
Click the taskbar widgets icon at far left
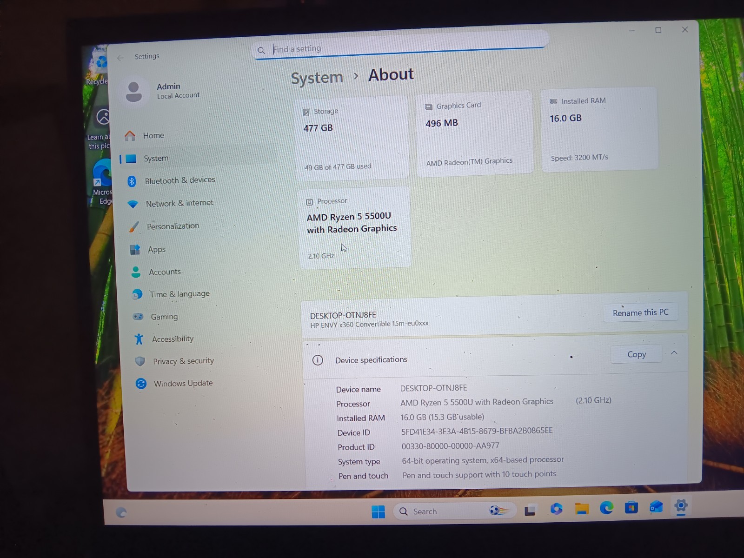click(x=121, y=512)
